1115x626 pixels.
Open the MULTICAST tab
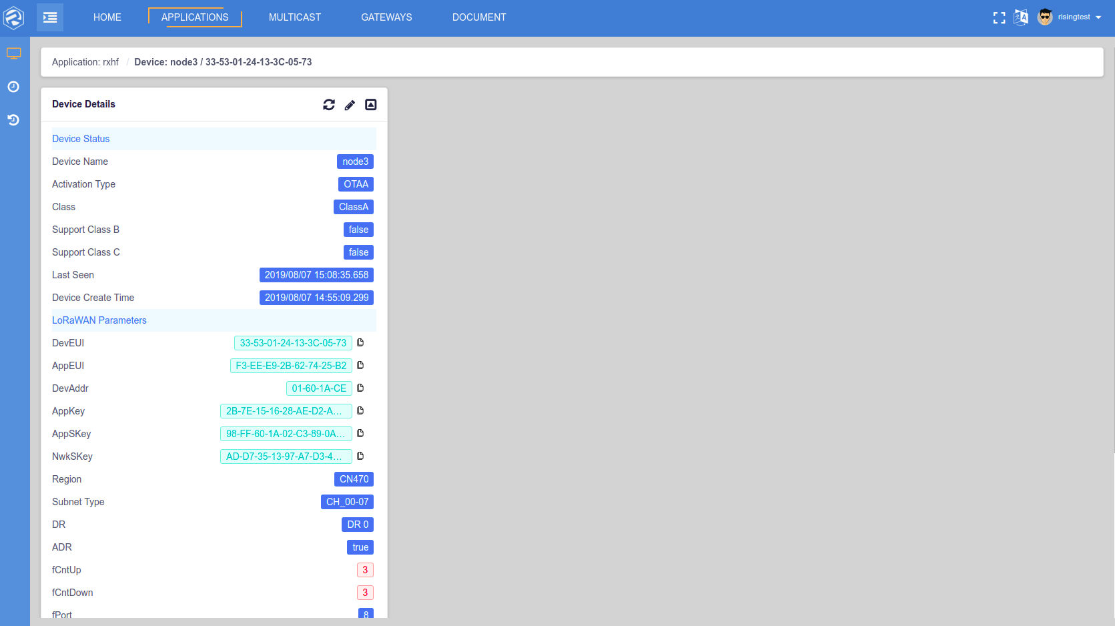(295, 17)
